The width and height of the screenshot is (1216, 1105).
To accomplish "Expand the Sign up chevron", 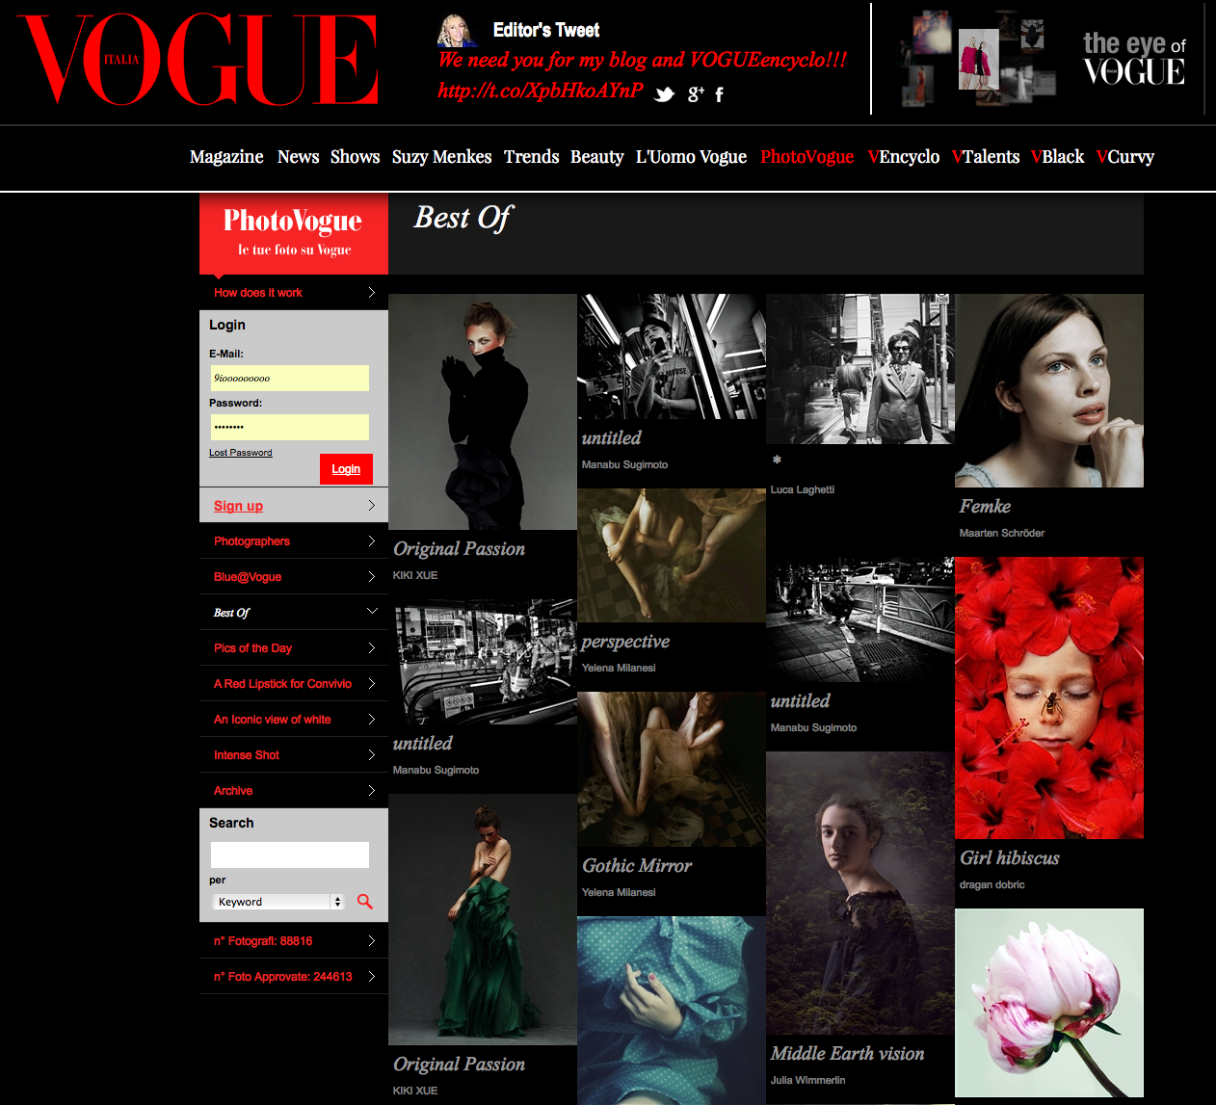I will (372, 505).
